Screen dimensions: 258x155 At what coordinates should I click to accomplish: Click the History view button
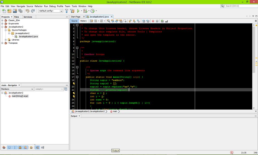pyautogui.click(x=83, y=21)
